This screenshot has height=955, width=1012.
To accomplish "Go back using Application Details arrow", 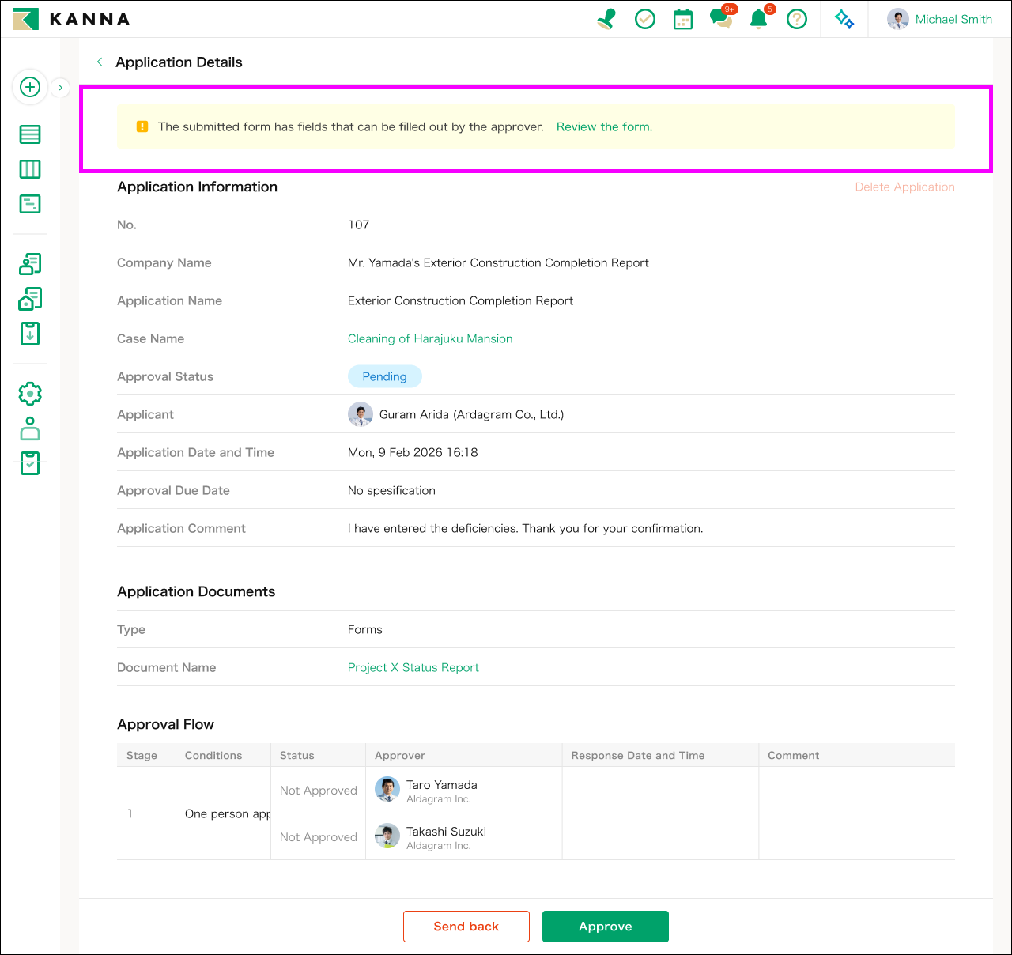I will (x=100, y=62).
